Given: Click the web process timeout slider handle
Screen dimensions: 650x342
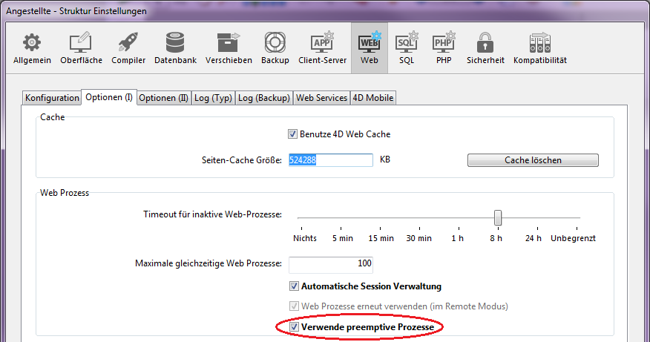Looking at the screenshot, I should 498,217.
